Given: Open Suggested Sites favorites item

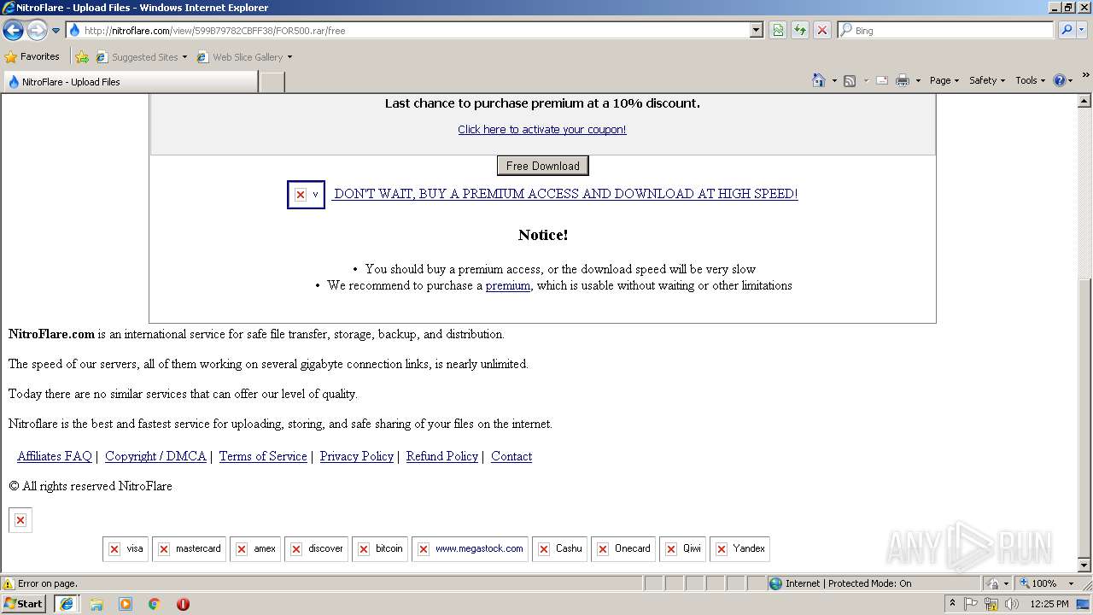Looking at the screenshot, I should click(x=141, y=57).
